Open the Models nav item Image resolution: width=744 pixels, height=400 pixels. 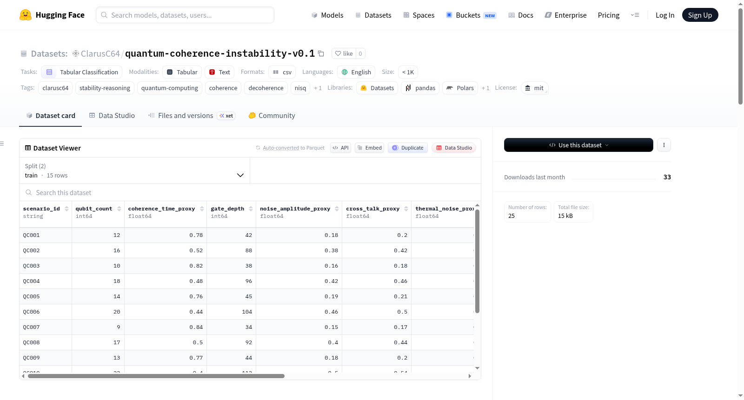[x=327, y=15]
